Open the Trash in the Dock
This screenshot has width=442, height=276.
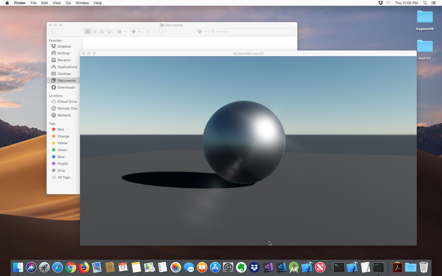(x=424, y=267)
